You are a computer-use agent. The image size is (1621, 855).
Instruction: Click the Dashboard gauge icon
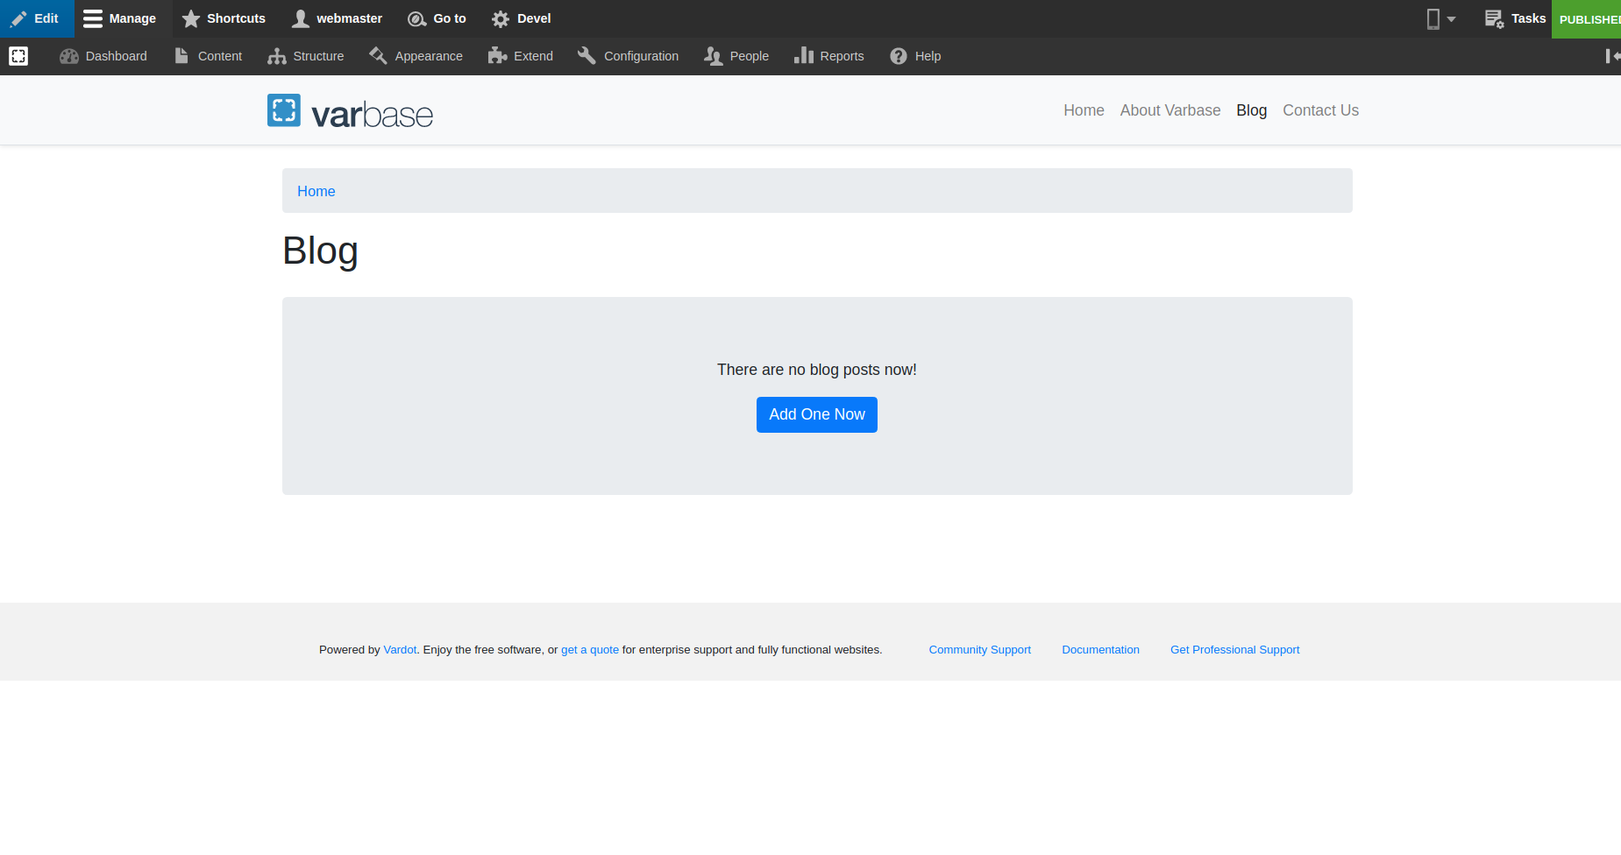point(68,56)
